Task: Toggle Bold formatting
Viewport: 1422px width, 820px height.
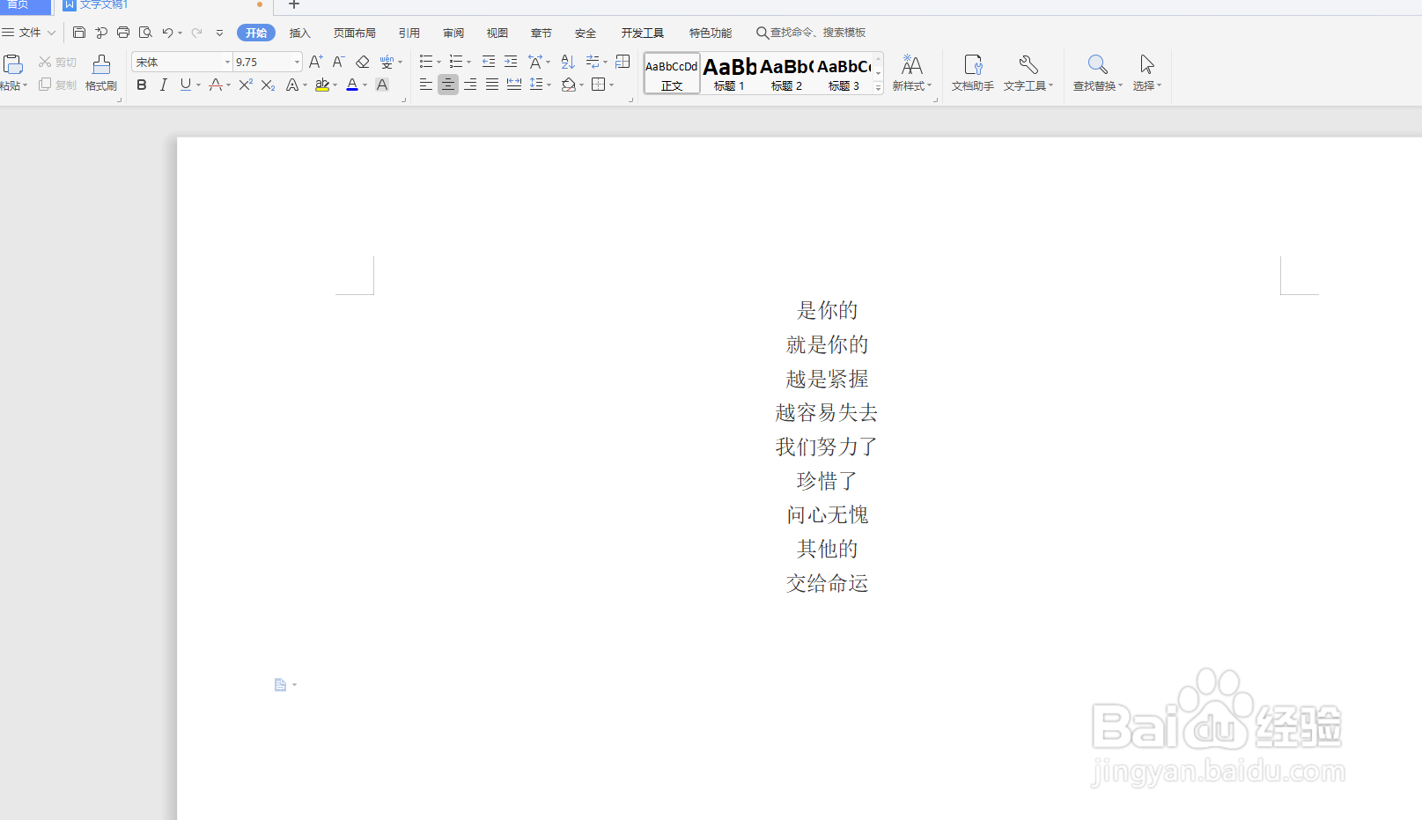Action: 141,85
